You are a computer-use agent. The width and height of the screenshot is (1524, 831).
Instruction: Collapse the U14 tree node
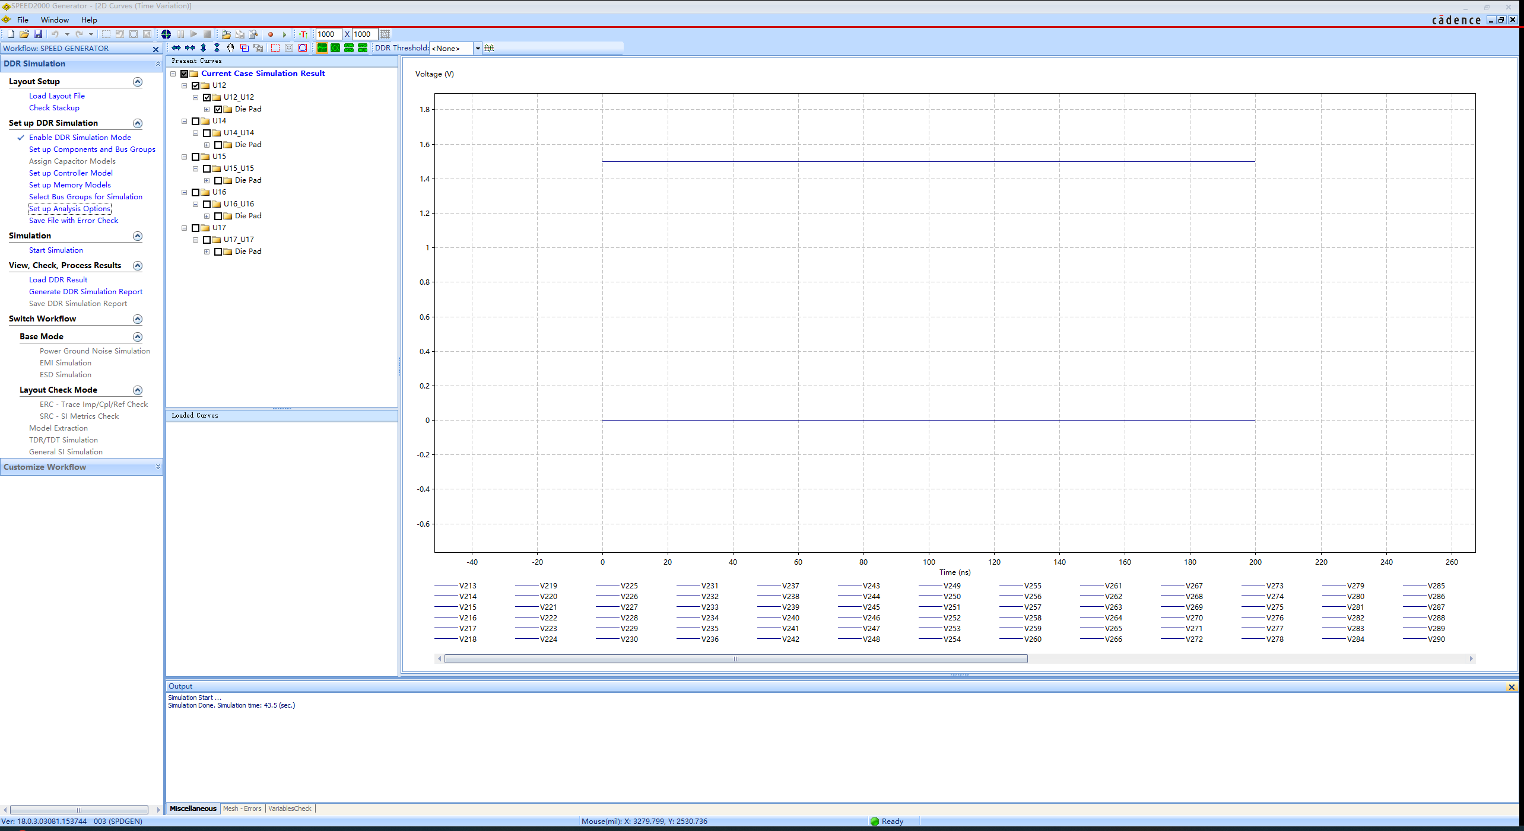point(185,121)
